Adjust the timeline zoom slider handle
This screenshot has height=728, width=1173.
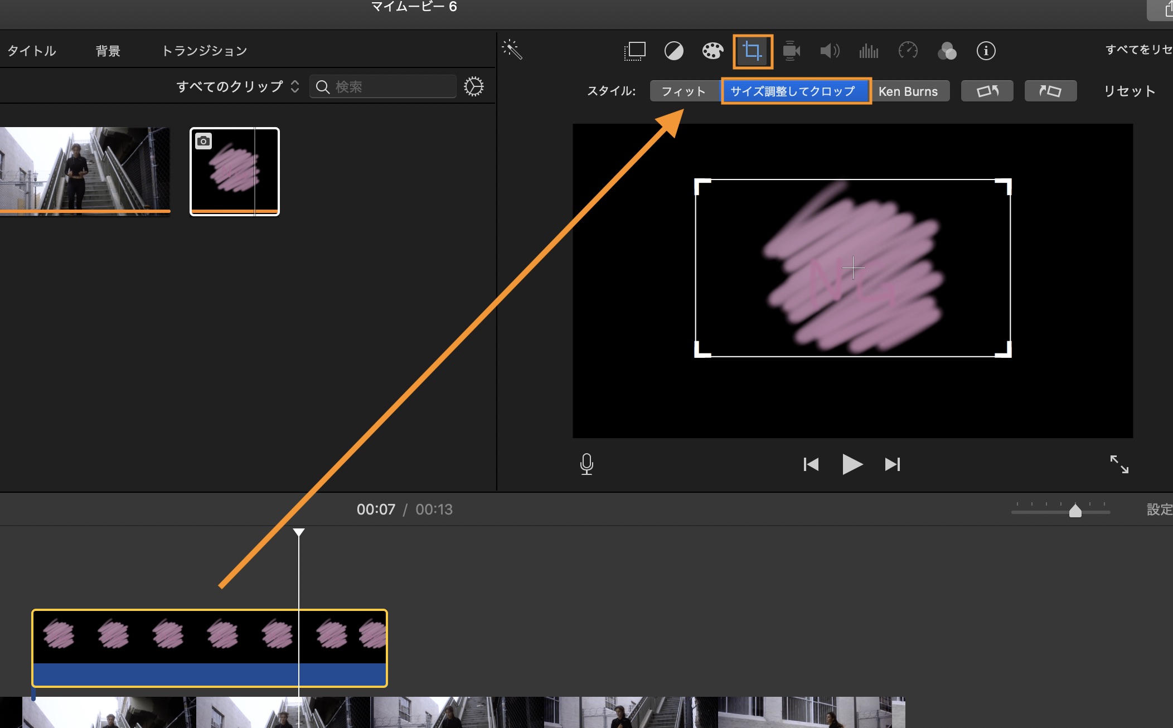(1075, 510)
